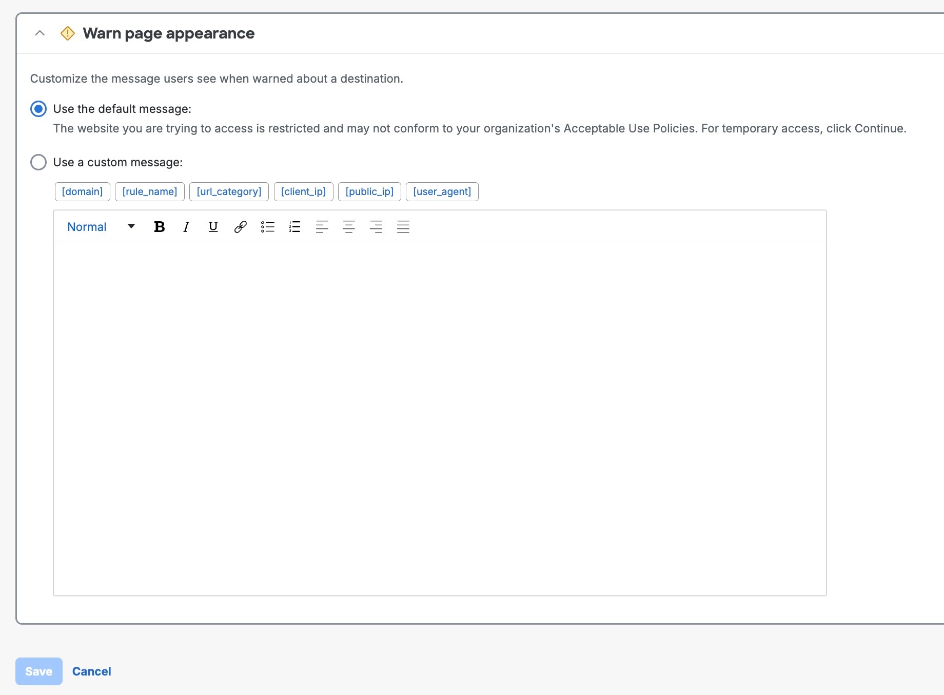Select the Use the default message option
Viewport: 944px width, 695px height.
[38, 109]
